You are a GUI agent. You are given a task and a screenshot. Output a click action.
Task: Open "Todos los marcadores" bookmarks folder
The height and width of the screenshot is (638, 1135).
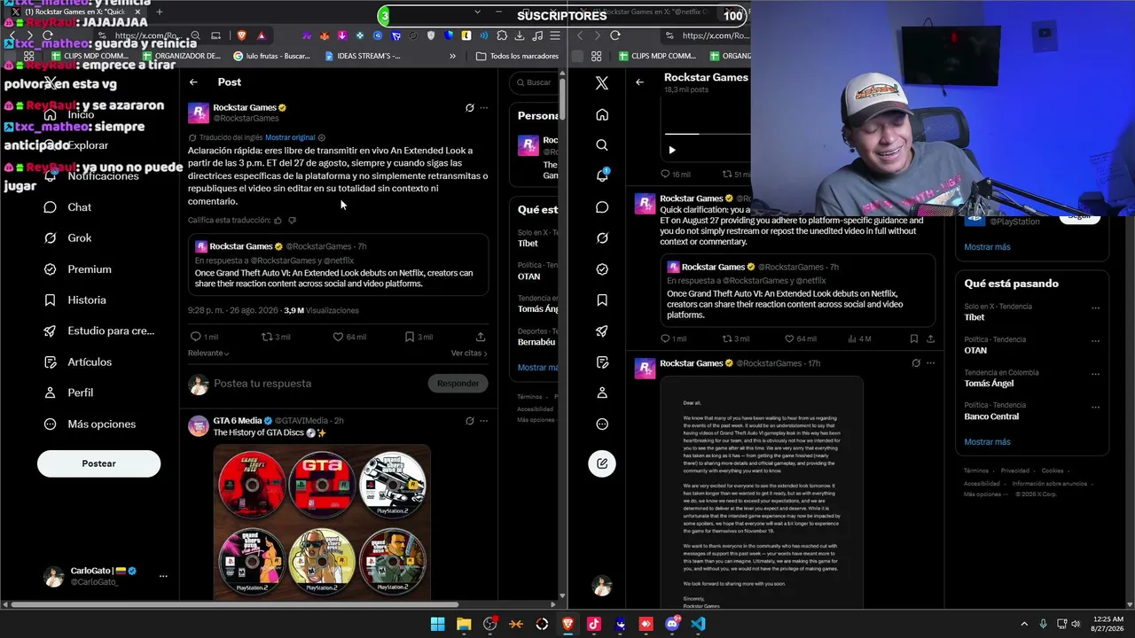click(x=518, y=56)
